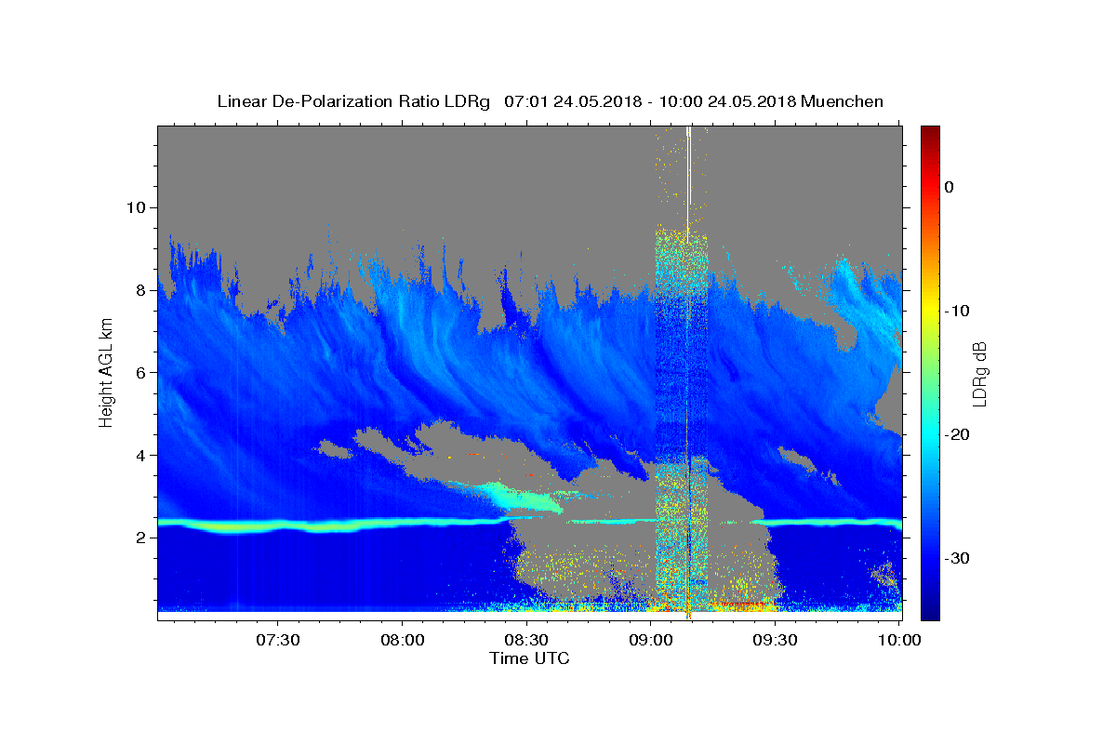Click the '09:00' time axis label
Screen dimensions: 1116x744
click(652, 640)
